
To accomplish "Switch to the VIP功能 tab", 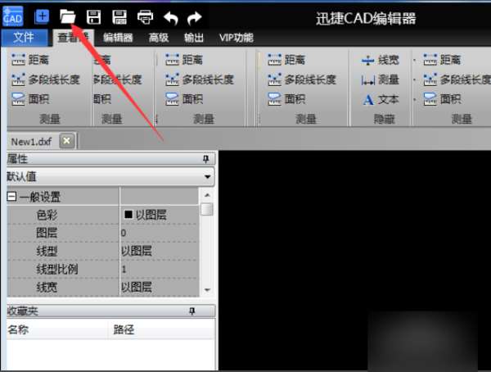I will (236, 38).
